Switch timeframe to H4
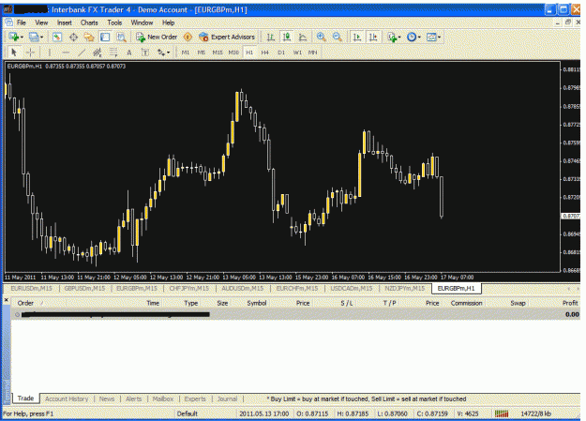 tap(265, 53)
